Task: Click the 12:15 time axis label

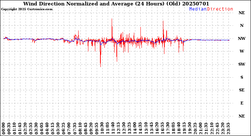Action: point(119,129)
